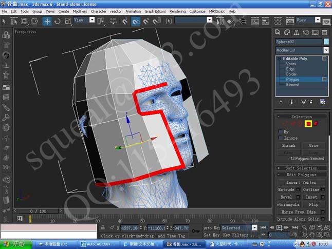This screenshot has width=332, height=249.
Task: Open Render Scene dialog icon
Action: coord(290,21)
